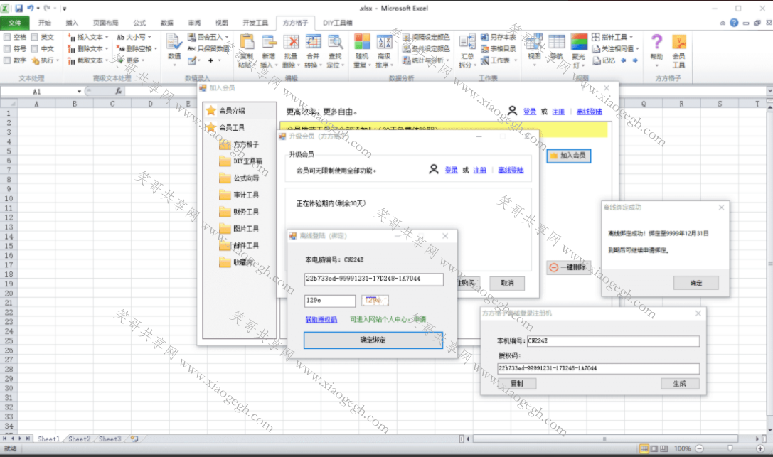Screen dimensions: 773x457
Task: Tick the 空格 checkbox
Action: [x=7, y=37]
